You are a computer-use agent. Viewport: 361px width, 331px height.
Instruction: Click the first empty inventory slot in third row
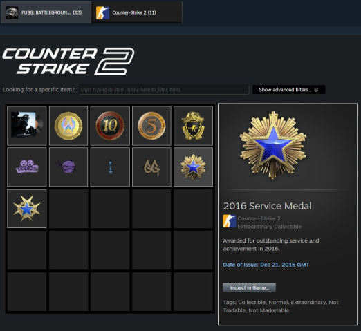click(x=68, y=209)
